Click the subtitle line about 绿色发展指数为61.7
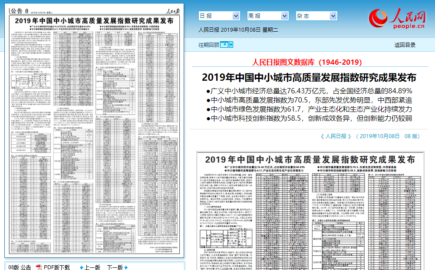Image resolution: width=435 pixels, height=270 pixels. click(x=309, y=109)
